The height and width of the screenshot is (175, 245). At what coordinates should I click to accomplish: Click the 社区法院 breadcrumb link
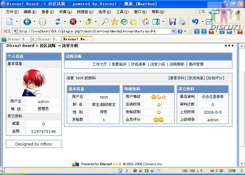click(x=48, y=46)
